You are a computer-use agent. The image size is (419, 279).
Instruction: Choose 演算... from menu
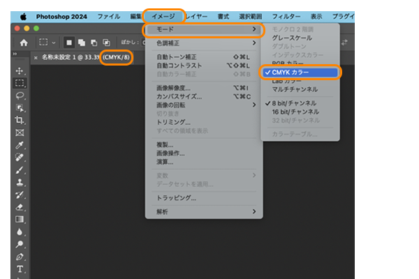[x=204, y=162]
